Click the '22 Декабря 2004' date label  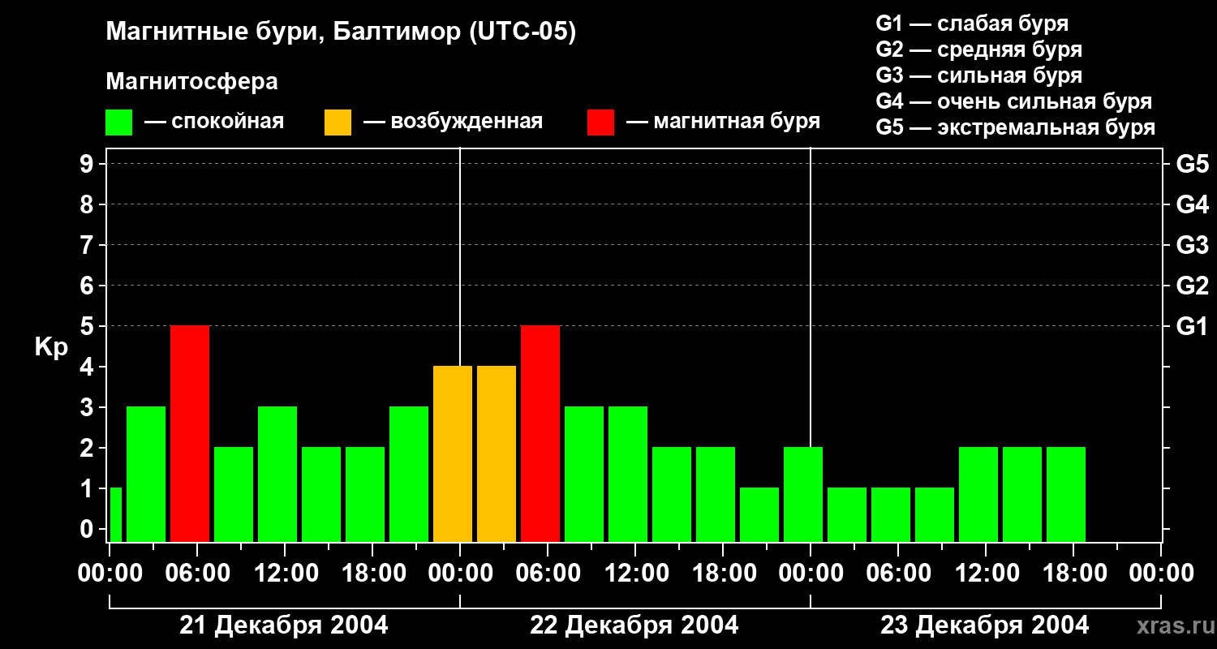pyautogui.click(x=634, y=625)
